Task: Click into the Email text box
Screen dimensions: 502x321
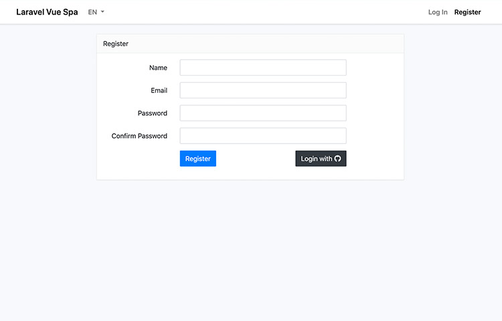Action: tap(262, 90)
